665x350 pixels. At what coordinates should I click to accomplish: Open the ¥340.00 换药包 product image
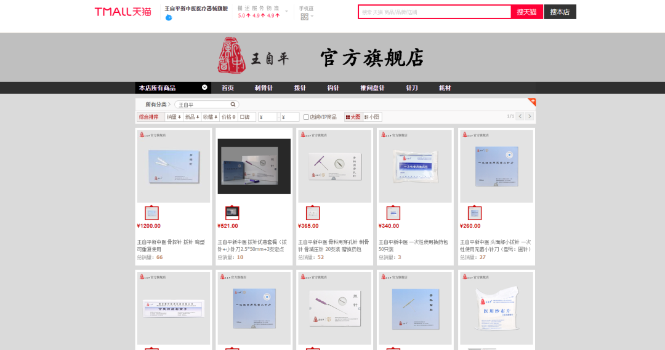click(415, 166)
